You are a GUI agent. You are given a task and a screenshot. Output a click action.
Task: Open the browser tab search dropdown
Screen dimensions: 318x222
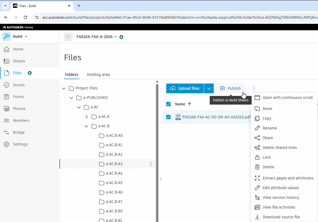[5, 6]
